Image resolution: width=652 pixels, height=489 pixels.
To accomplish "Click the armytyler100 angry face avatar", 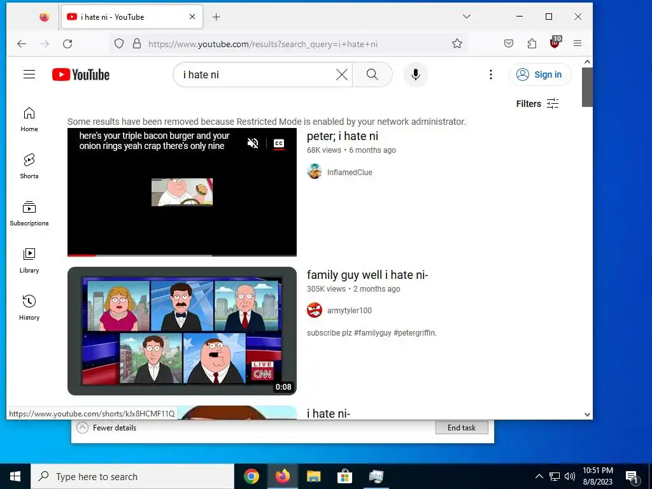I will click(x=315, y=310).
